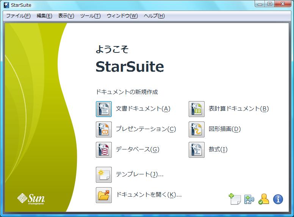Viewport: 294px width, 217px height.
Task: Click the puzzle piece extensions icon
Action: (x=249, y=199)
